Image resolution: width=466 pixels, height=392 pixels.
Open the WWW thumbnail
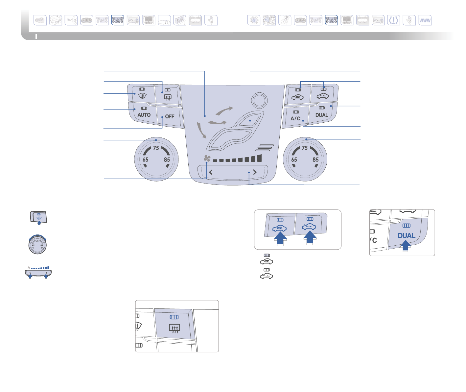coord(425,20)
